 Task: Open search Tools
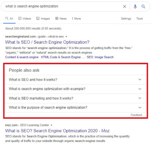coord(140,19)
